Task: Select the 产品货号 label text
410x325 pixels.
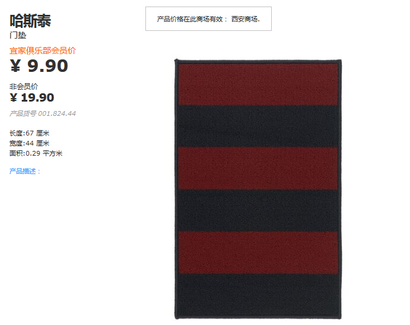Action: click(23, 113)
